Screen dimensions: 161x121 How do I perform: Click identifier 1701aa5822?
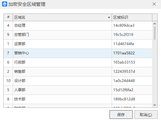124,53
